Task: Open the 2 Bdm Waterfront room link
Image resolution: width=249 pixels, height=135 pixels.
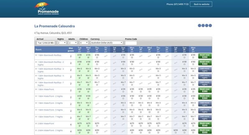Action: 46,124
